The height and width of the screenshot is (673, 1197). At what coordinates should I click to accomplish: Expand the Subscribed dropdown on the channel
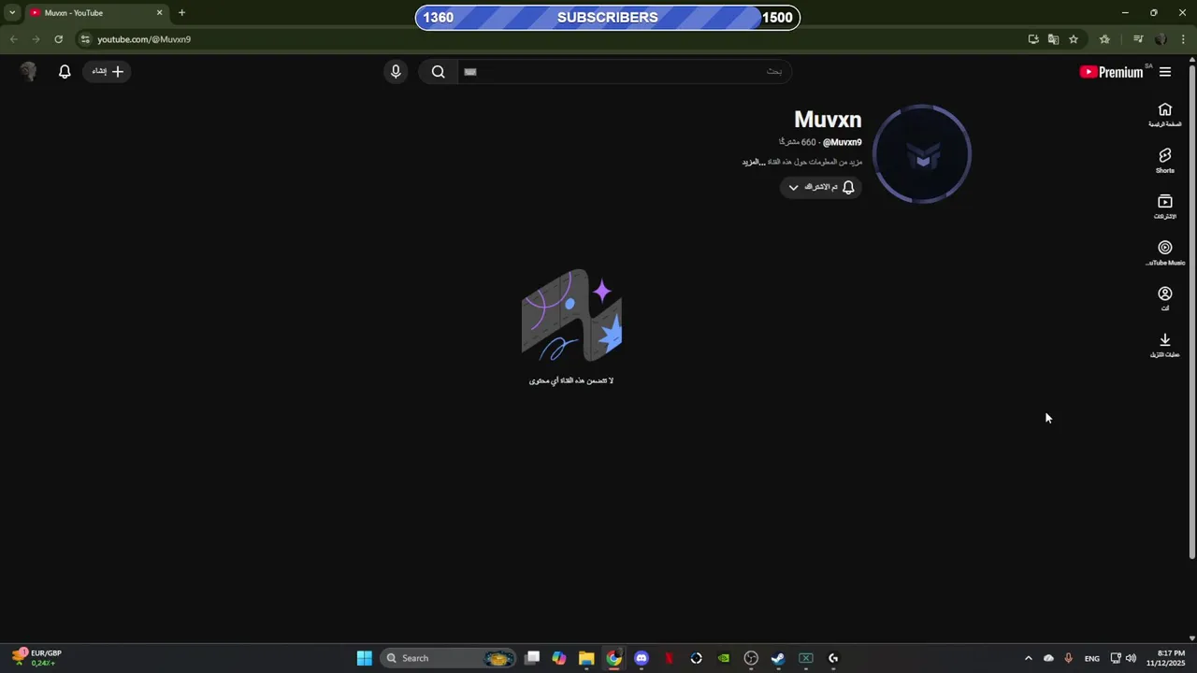tap(820, 187)
